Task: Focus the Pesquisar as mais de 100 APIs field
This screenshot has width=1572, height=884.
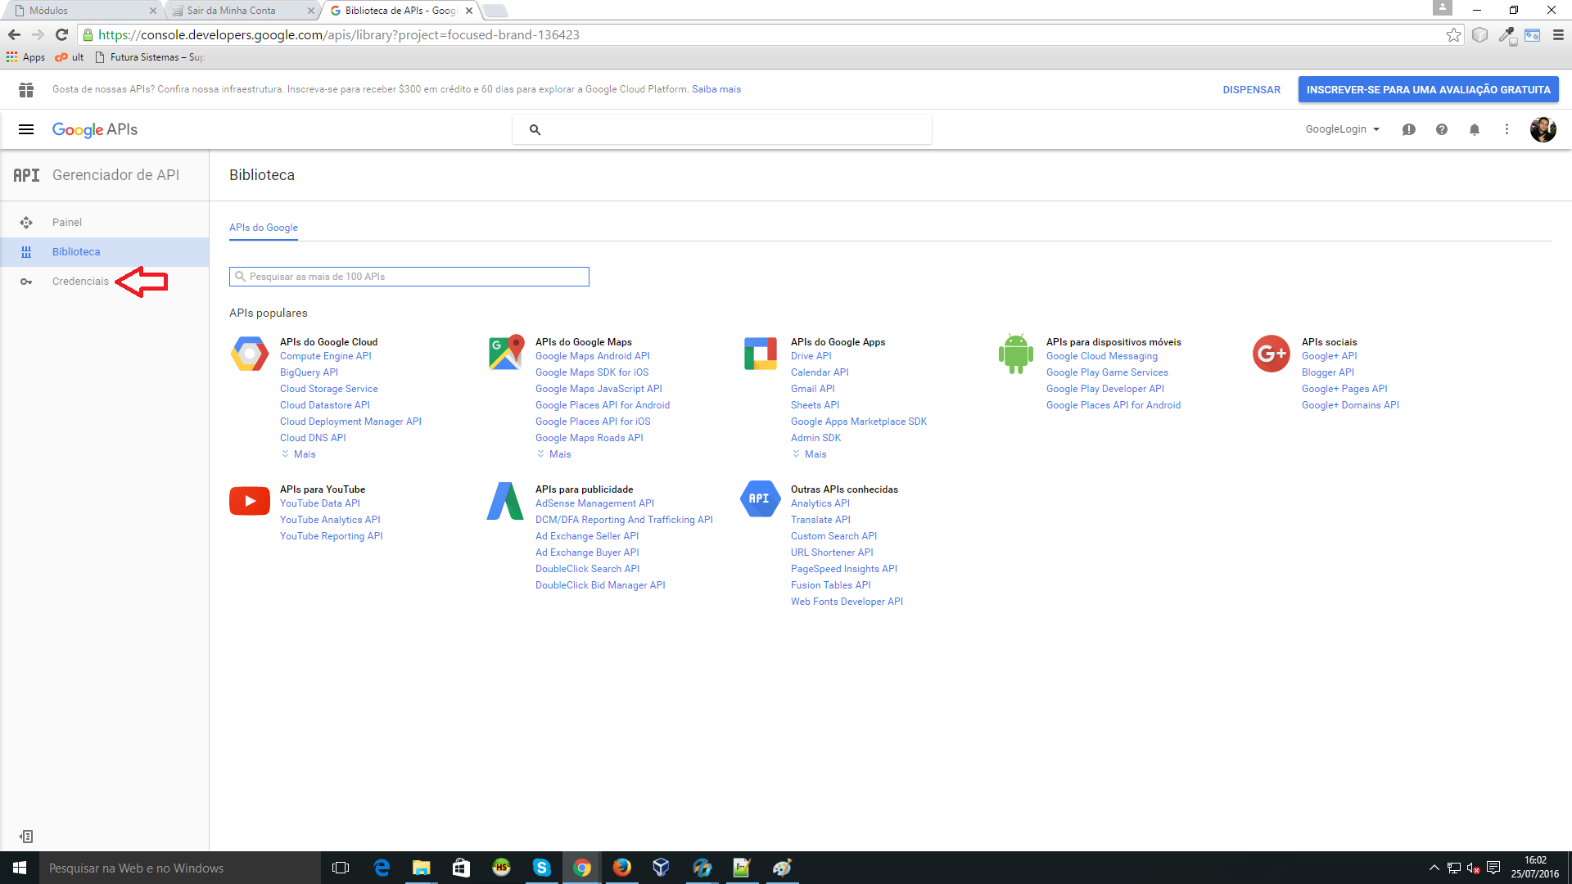Action: [409, 277]
